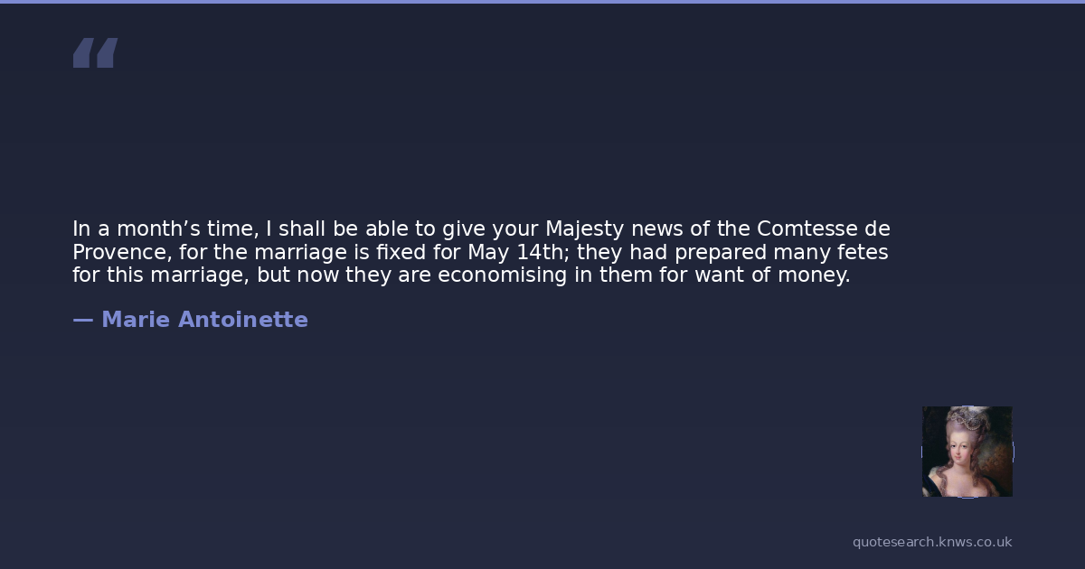The image size is (1085, 569).
Task: Click the large quotation mark icon
Action: pyautogui.click(x=95, y=53)
